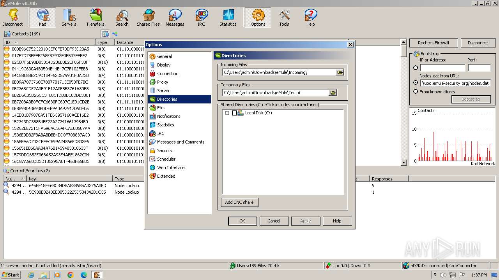Browse for the Temporary Files folder
Image resolution: width=499 pixels, height=280 pixels.
(333, 93)
